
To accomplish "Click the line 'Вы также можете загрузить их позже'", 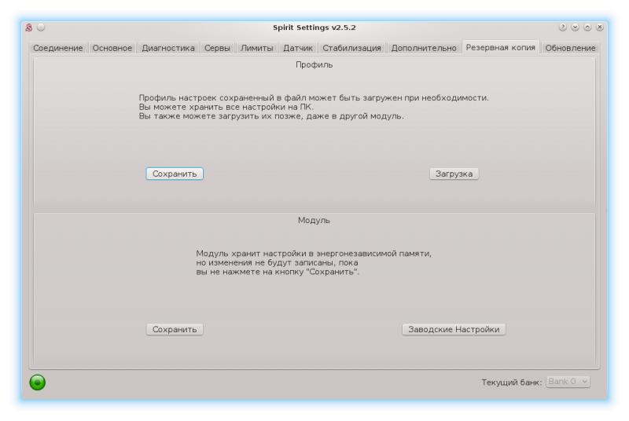I will (271, 116).
